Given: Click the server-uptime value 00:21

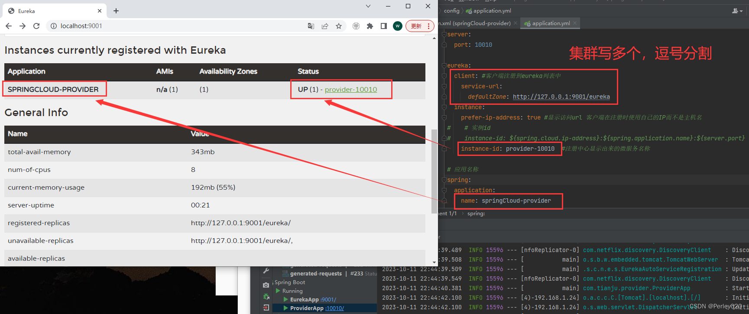Looking at the screenshot, I should pos(200,205).
